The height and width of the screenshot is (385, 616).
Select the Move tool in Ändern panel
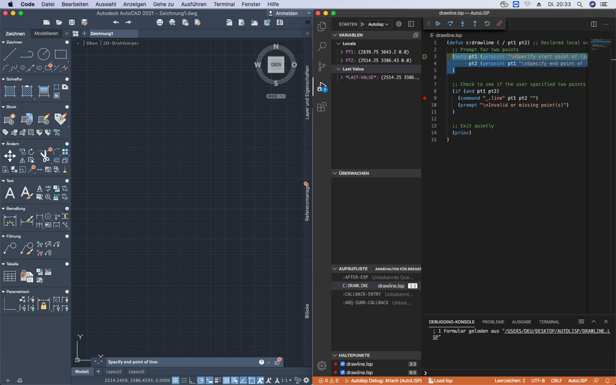tap(10, 156)
